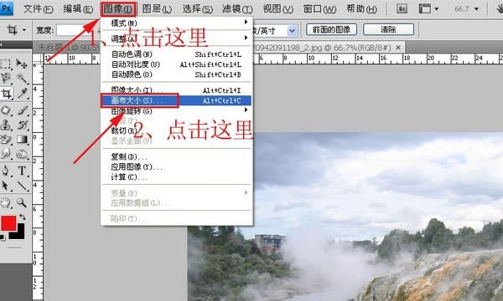Choose 复制(D) menu entry
503x301 pixels.
(176, 156)
